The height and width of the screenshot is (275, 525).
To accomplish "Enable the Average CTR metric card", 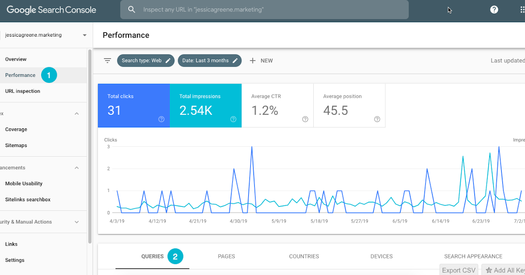I will click(277, 105).
